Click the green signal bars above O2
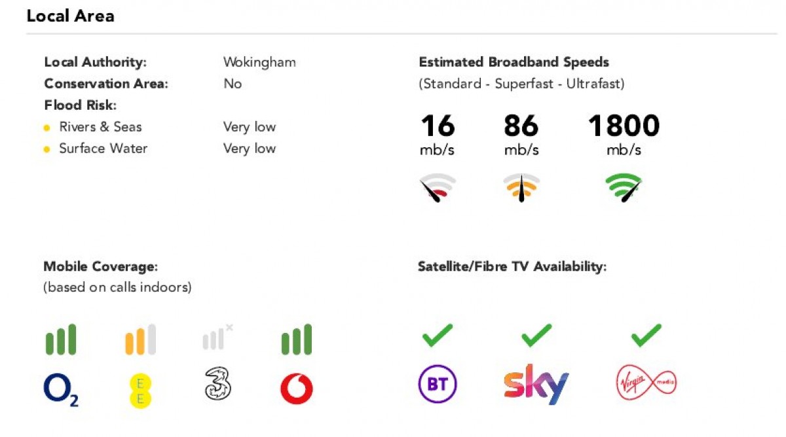Screen dimensions: 786x437 pyautogui.click(x=60, y=340)
